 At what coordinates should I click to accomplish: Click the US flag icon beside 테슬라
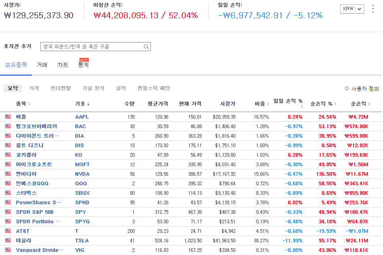8,240
